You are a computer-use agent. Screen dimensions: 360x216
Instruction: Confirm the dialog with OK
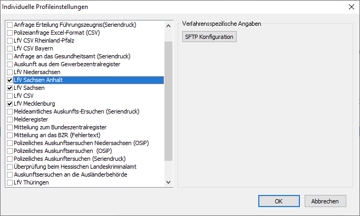[279, 201]
